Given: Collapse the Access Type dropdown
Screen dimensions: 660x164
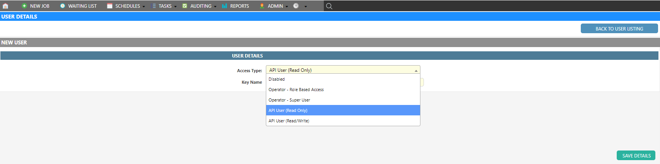Looking at the screenshot, I should [416, 70].
